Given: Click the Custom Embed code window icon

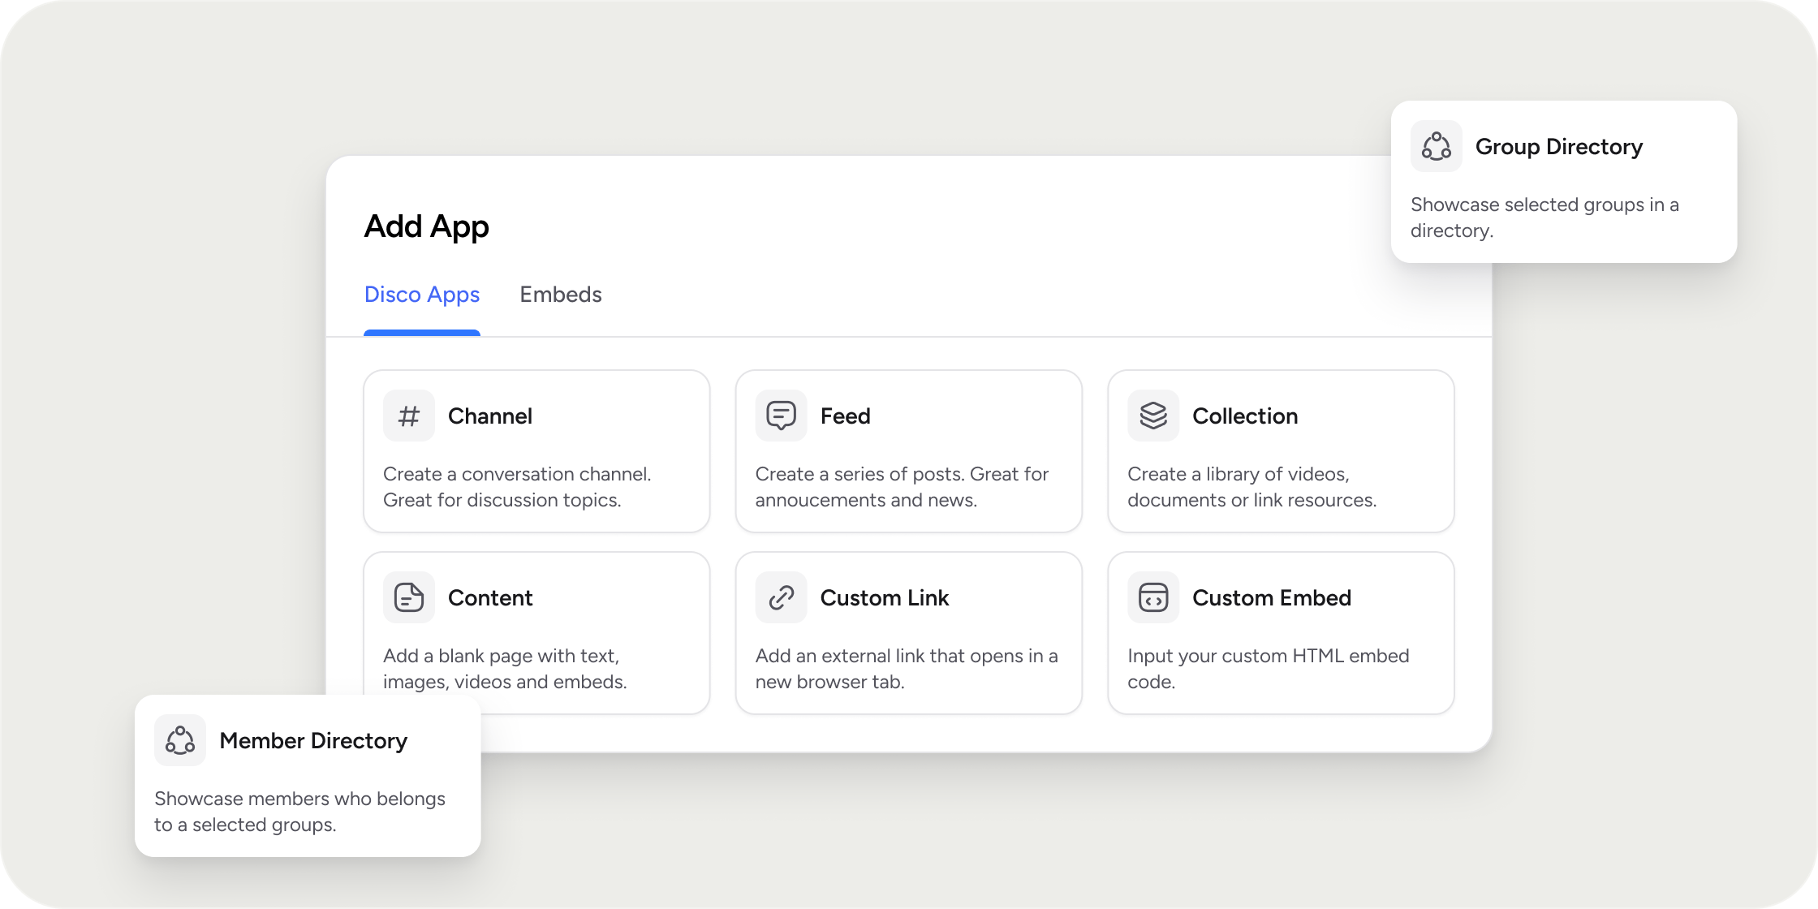Looking at the screenshot, I should [x=1153, y=597].
